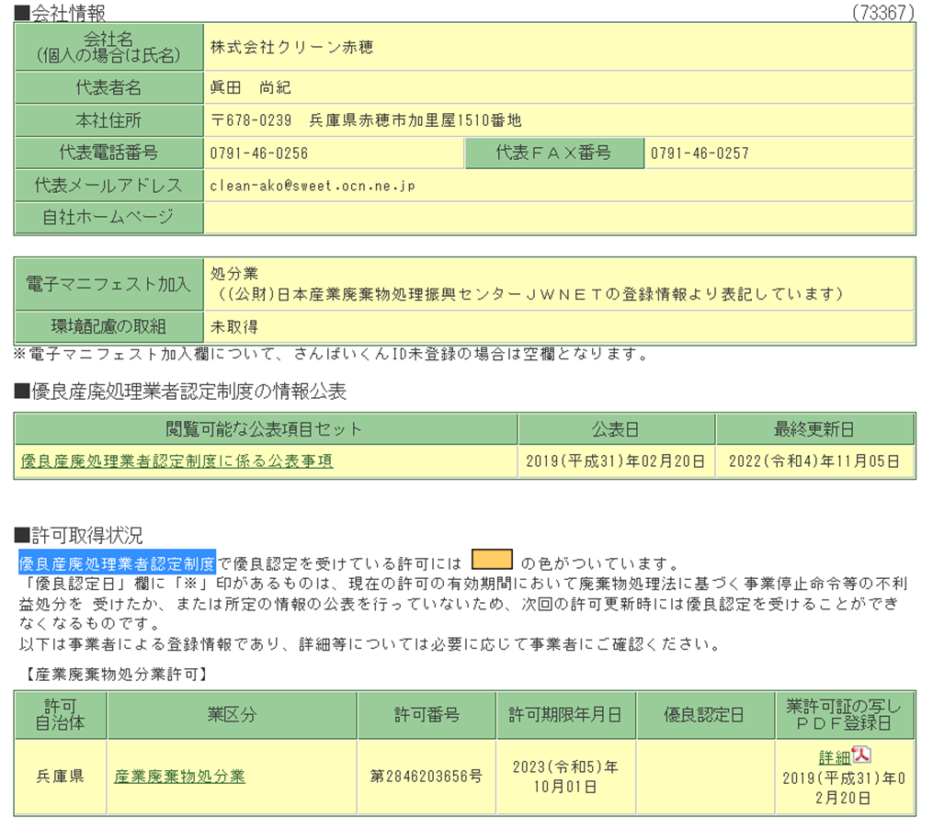Select fax number 0791-46-0257
The width and height of the screenshot is (933, 829).
[x=700, y=153]
